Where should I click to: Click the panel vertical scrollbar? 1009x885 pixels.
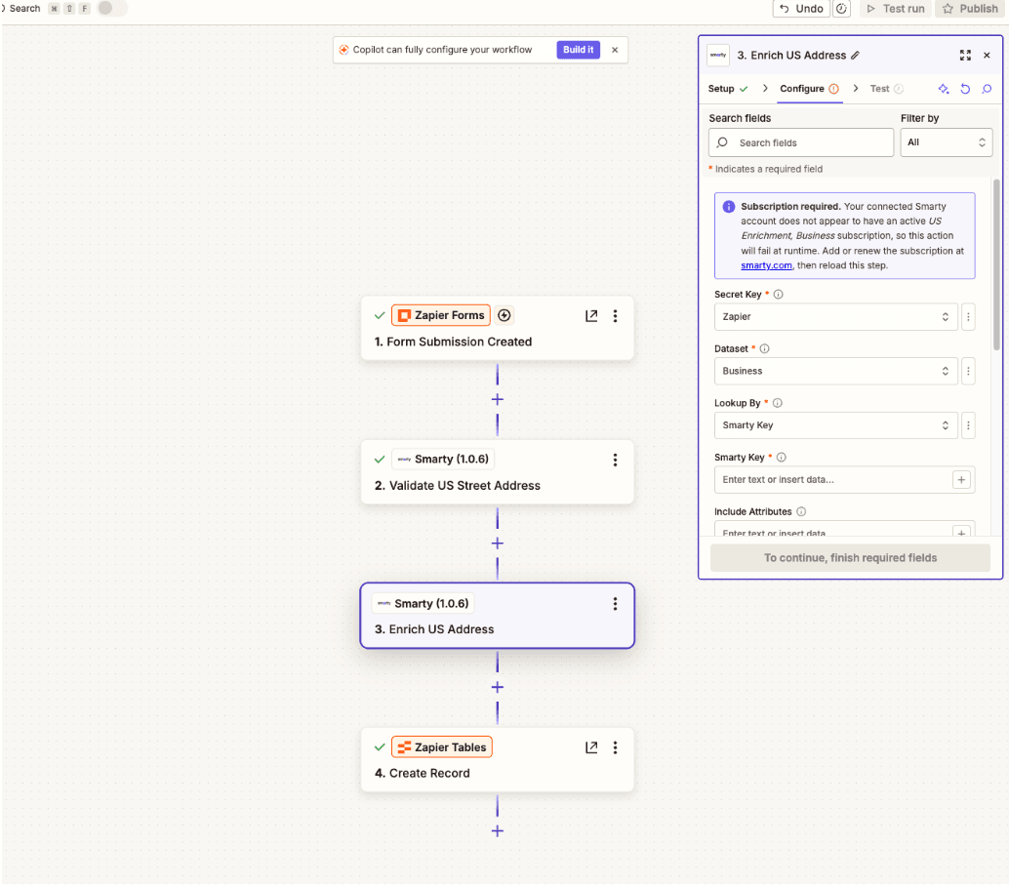(996, 263)
